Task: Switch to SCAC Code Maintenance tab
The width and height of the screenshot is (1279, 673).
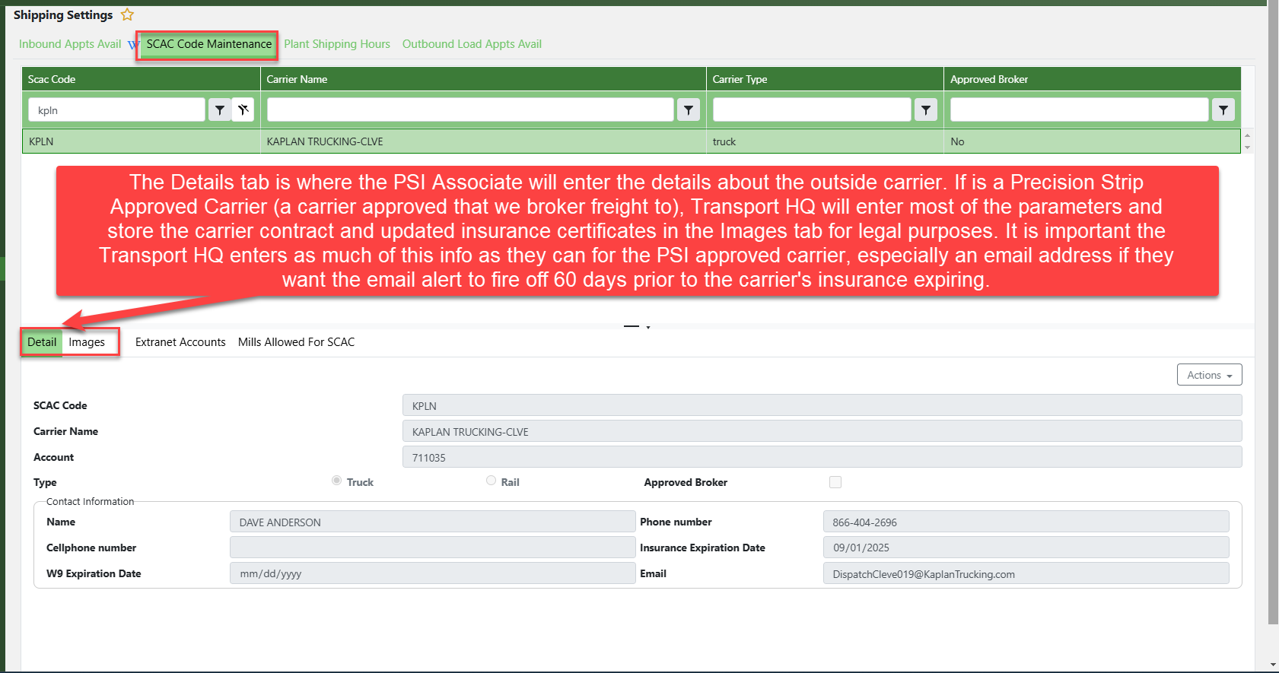Action: tap(208, 44)
